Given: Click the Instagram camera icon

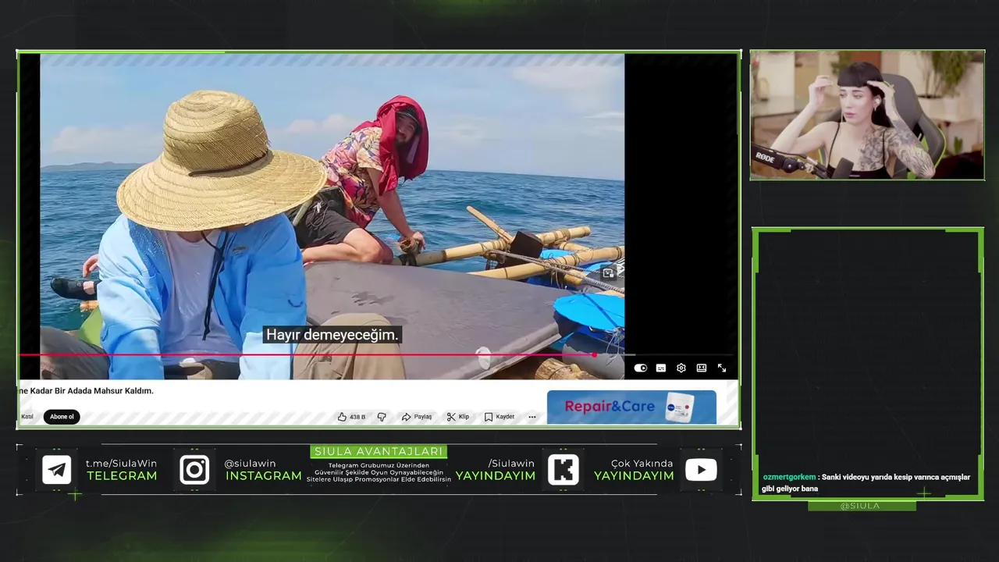Looking at the screenshot, I should [194, 470].
